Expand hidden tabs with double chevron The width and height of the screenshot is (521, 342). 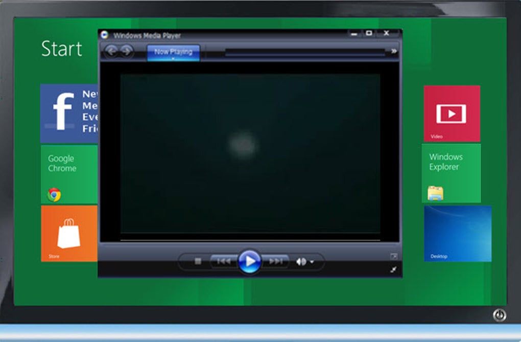coord(394,51)
